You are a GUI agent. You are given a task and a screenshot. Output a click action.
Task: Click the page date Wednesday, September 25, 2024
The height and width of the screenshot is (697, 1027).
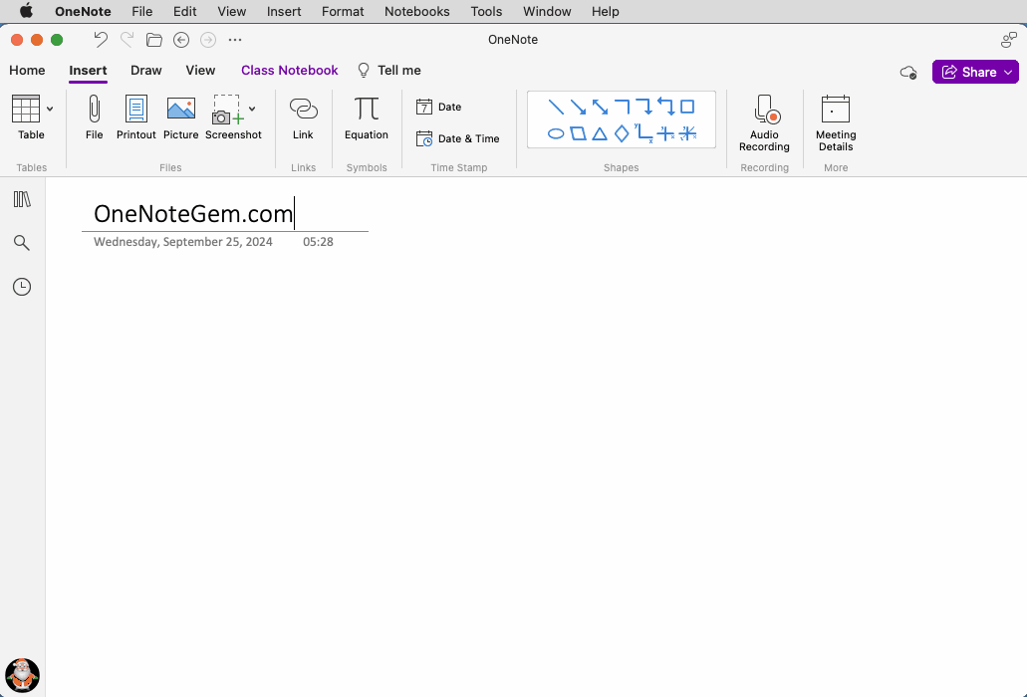click(x=182, y=242)
